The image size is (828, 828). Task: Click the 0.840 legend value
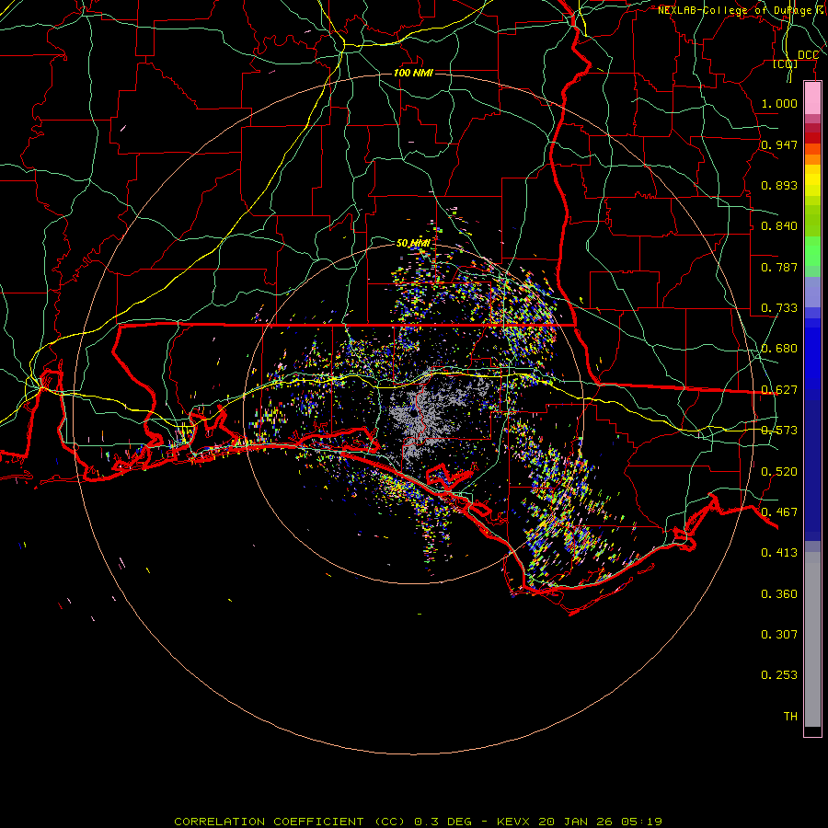tap(779, 226)
